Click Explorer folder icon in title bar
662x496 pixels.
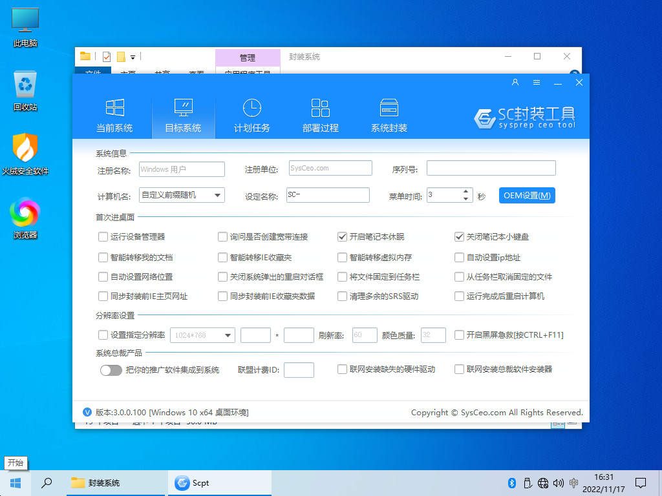85,56
